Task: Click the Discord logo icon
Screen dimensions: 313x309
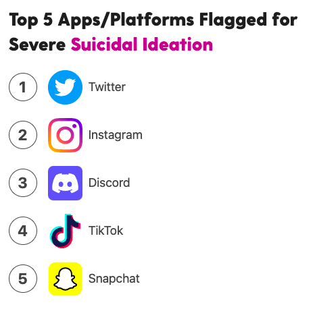Action: (65, 183)
